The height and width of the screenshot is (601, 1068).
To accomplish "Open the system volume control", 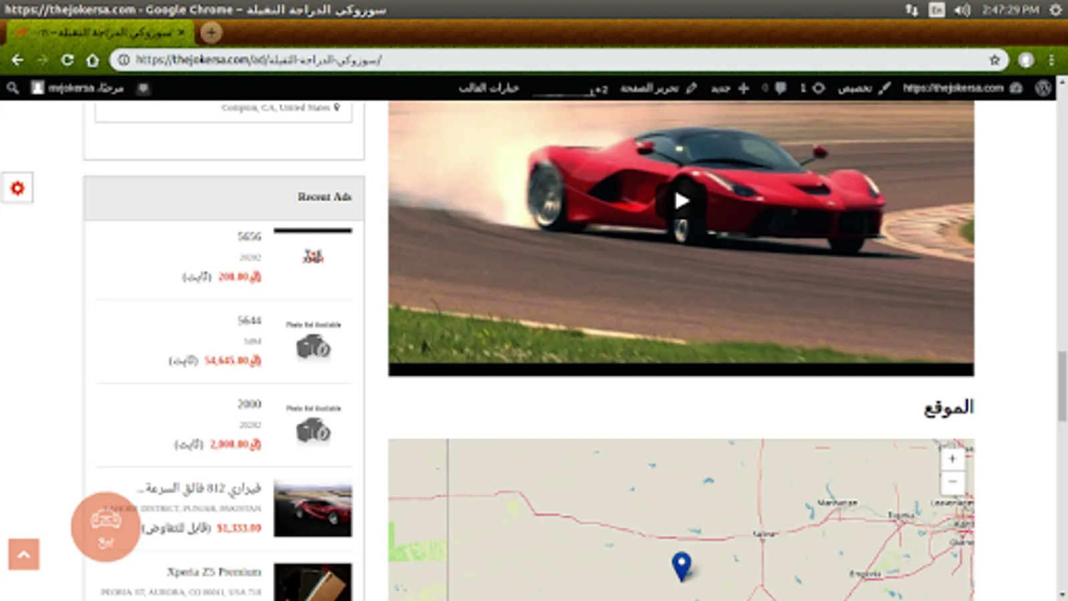I will coord(963,10).
